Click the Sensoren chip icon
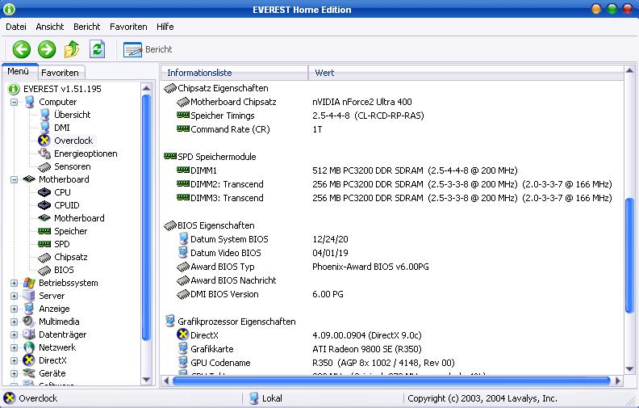This screenshot has width=639, height=408. (44, 166)
